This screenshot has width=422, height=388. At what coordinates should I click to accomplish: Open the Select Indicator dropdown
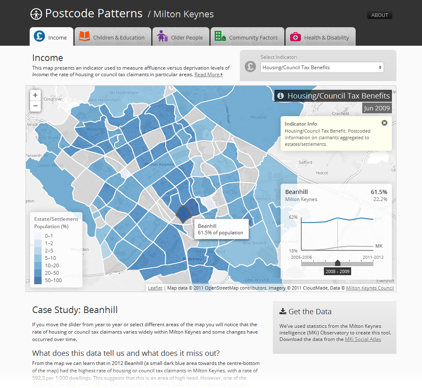pyautogui.click(x=322, y=67)
